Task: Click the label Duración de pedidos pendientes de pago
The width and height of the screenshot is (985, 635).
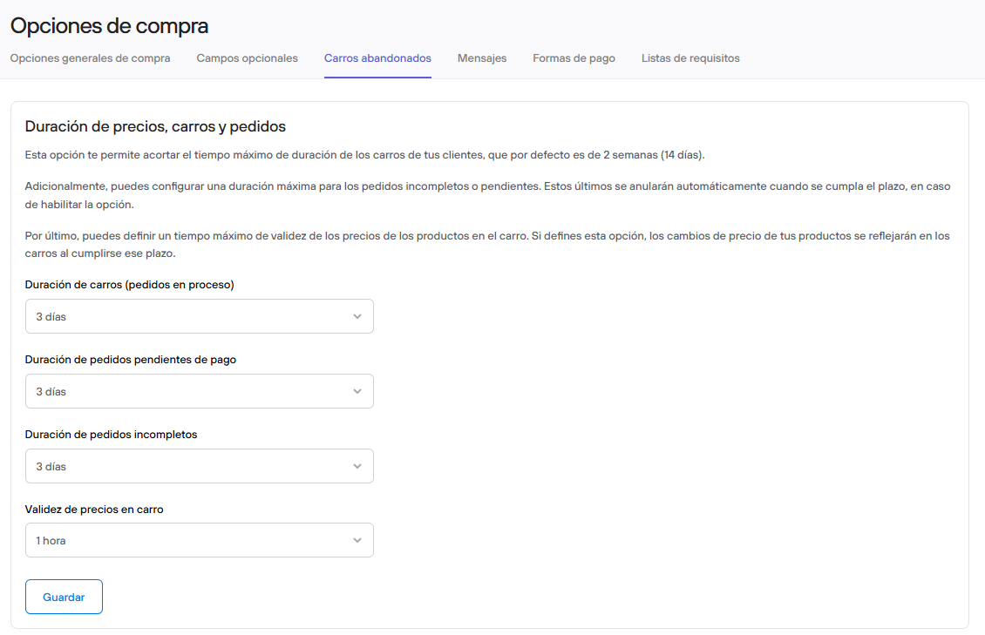Action: [x=131, y=360]
